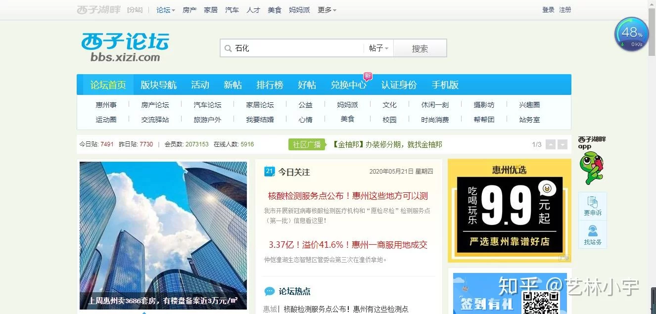The width and height of the screenshot is (656, 314).
Task: Show next announcement with down arrow
Action: 562,144
